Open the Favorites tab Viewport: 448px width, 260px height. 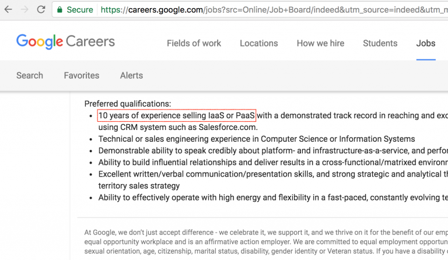tap(81, 75)
